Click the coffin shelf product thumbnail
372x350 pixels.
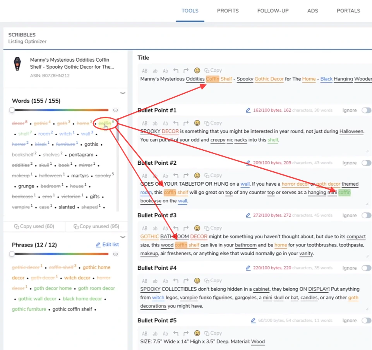pyautogui.click(x=17, y=64)
